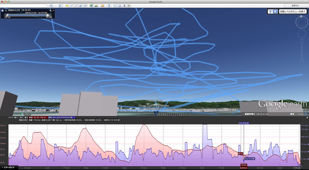
Task: Click the red 高度 elevation stats label
Action: [x=38, y=117]
